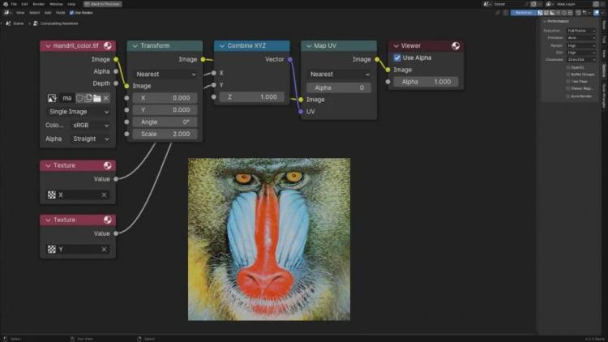The image size is (608, 342).
Task: Click the Angle 0° field in Transform node
Action: [165, 122]
